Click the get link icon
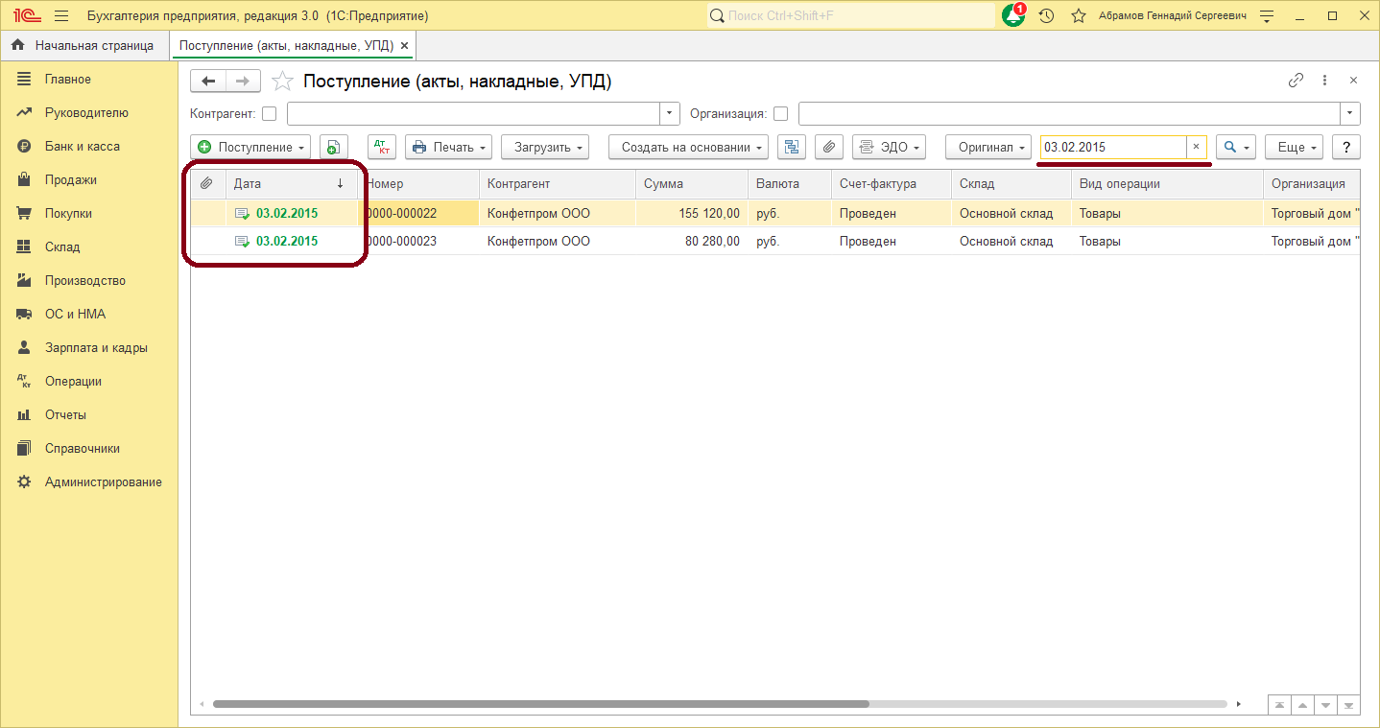 coord(1296,81)
